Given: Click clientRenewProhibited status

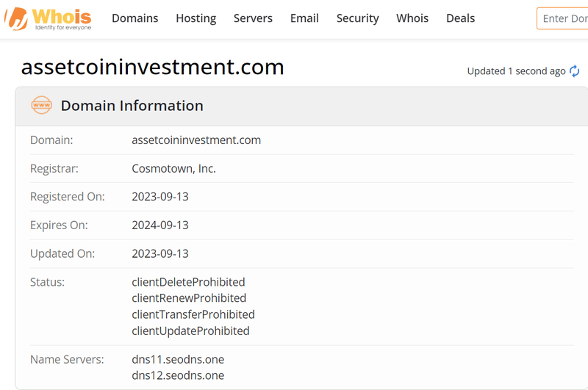Looking at the screenshot, I should point(189,298).
